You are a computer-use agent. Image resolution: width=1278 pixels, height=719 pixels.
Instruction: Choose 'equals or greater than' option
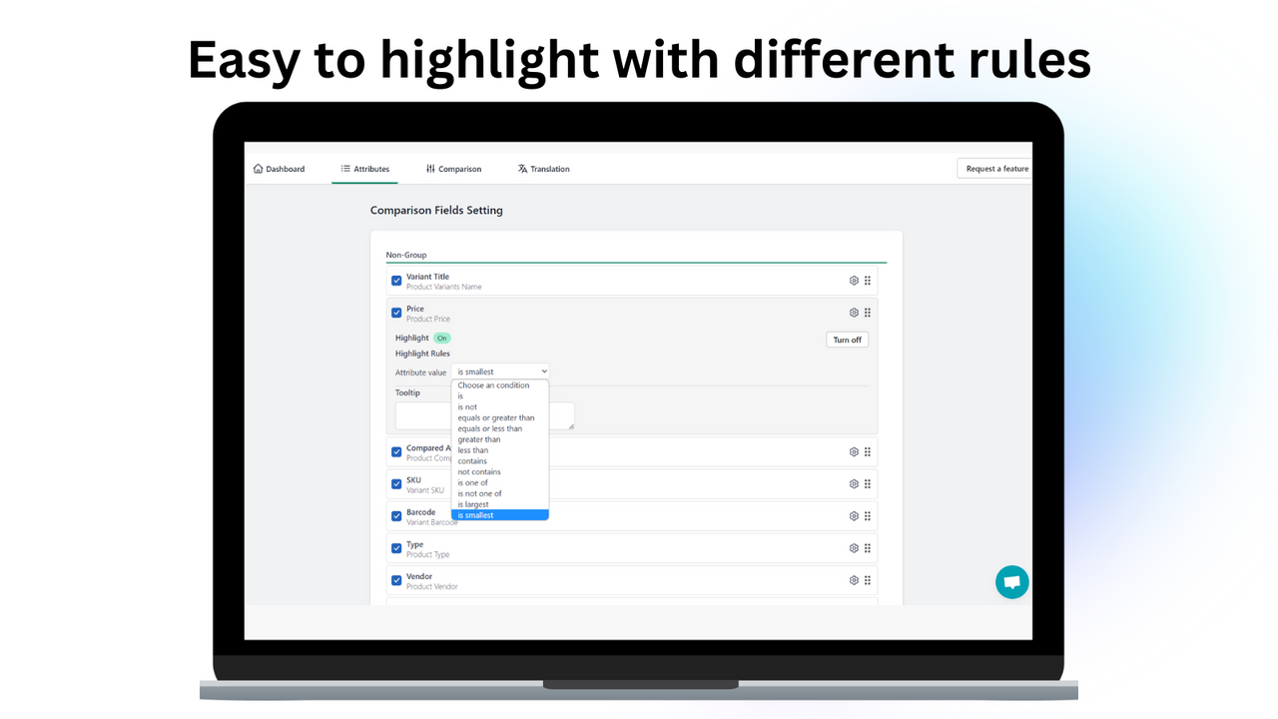tap(500, 418)
